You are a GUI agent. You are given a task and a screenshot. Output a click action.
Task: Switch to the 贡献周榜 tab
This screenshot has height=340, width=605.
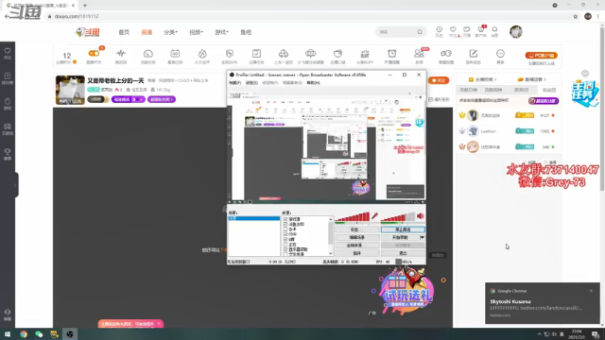tap(493, 90)
